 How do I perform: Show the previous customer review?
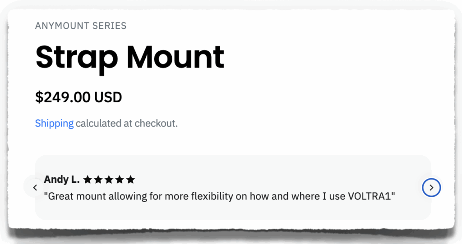click(35, 188)
